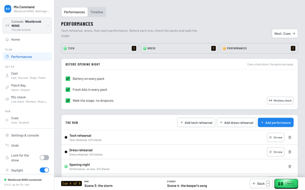The width and height of the screenshot is (305, 190).
Task: Click the Mix Command app logo
Action: (8, 9)
